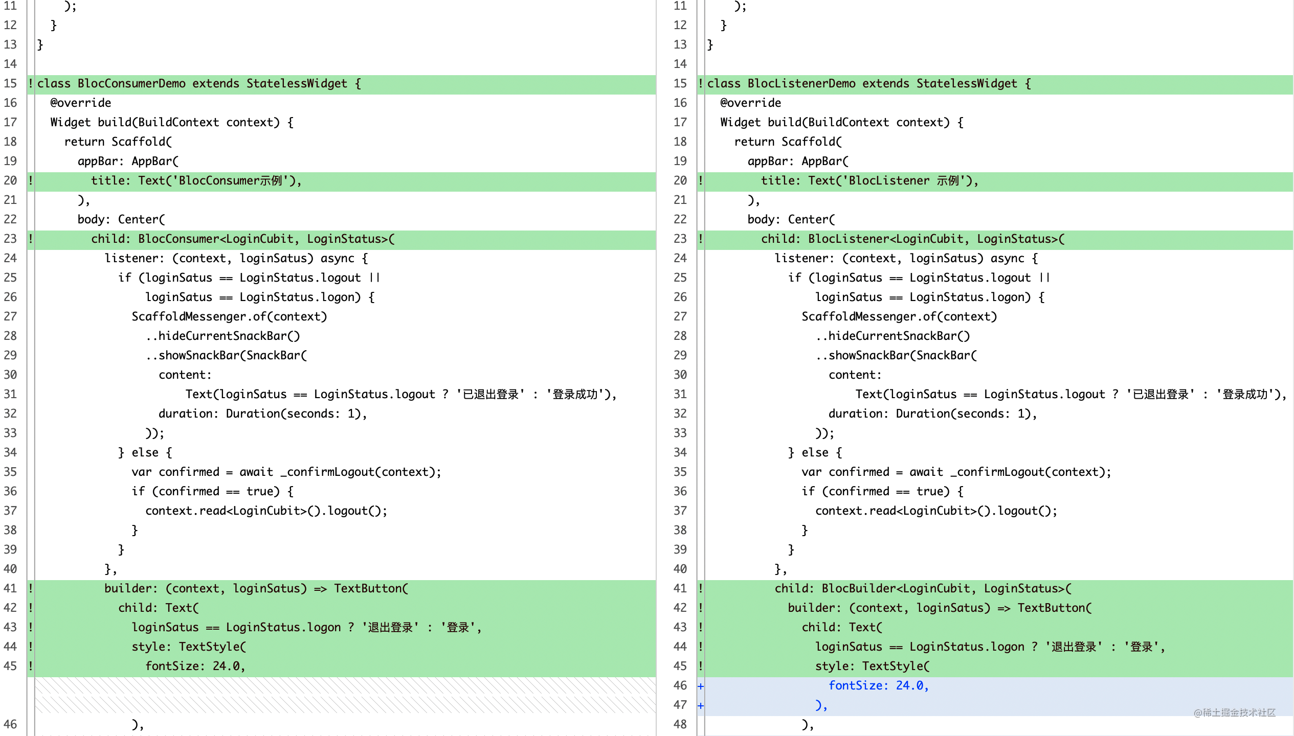Click the change marker on left line 41

[31, 588]
